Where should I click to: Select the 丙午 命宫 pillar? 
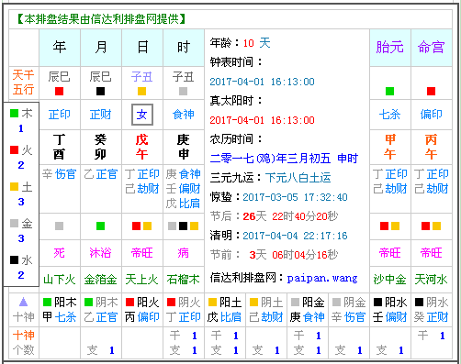pos(431,147)
